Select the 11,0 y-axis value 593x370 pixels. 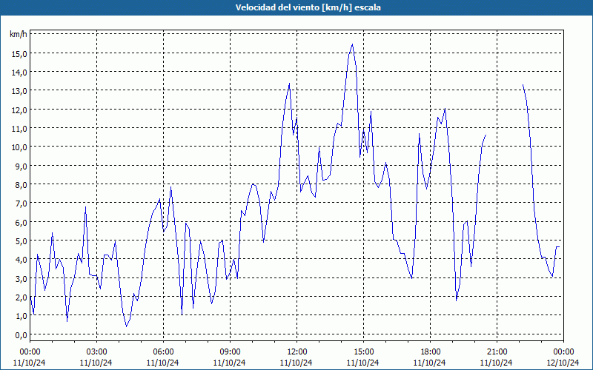[19, 128]
